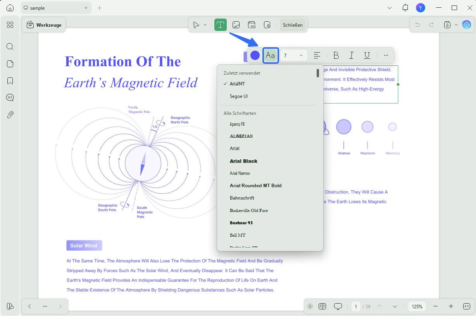
Task: Open the attachments paperclip panel
Action: point(10,115)
